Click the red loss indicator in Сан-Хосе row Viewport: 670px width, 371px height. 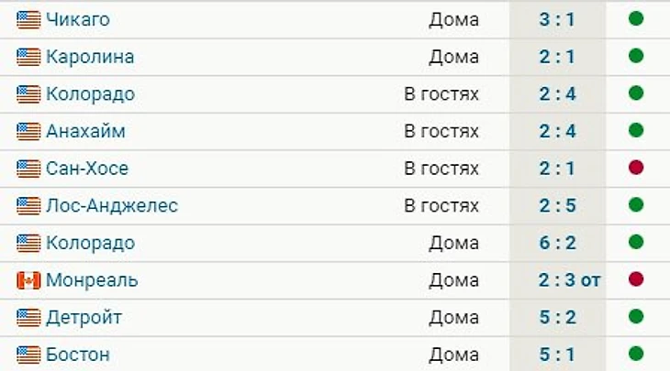636,169
